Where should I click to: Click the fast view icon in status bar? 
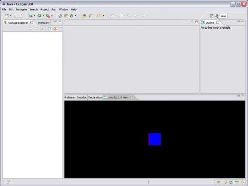(9, 182)
